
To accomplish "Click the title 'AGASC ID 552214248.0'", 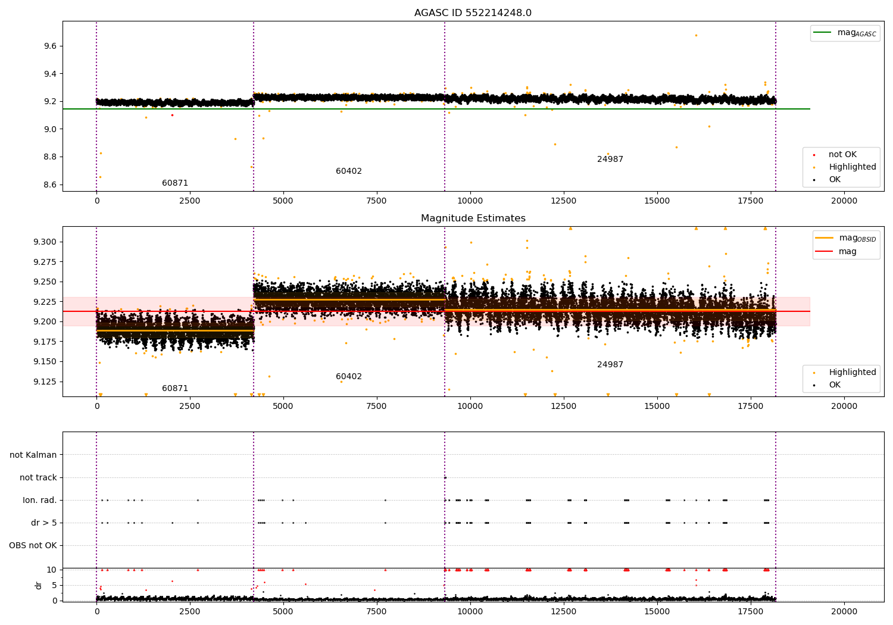I will coord(473,13).
